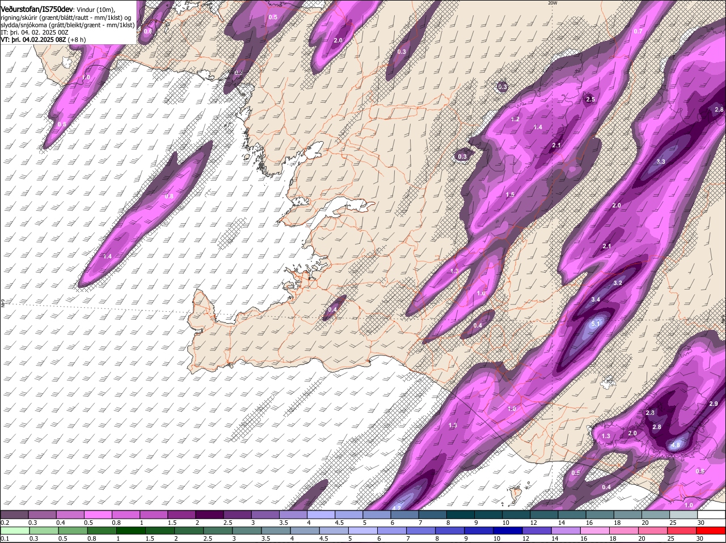This screenshot has width=726, height=543.
Task: Pick the navy blue 10 swatch in lower legend
Action: pos(509,531)
